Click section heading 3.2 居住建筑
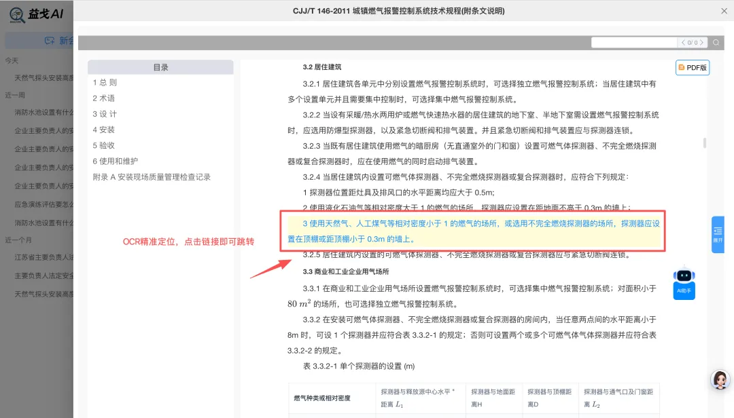This screenshot has height=418, width=734. coord(322,67)
